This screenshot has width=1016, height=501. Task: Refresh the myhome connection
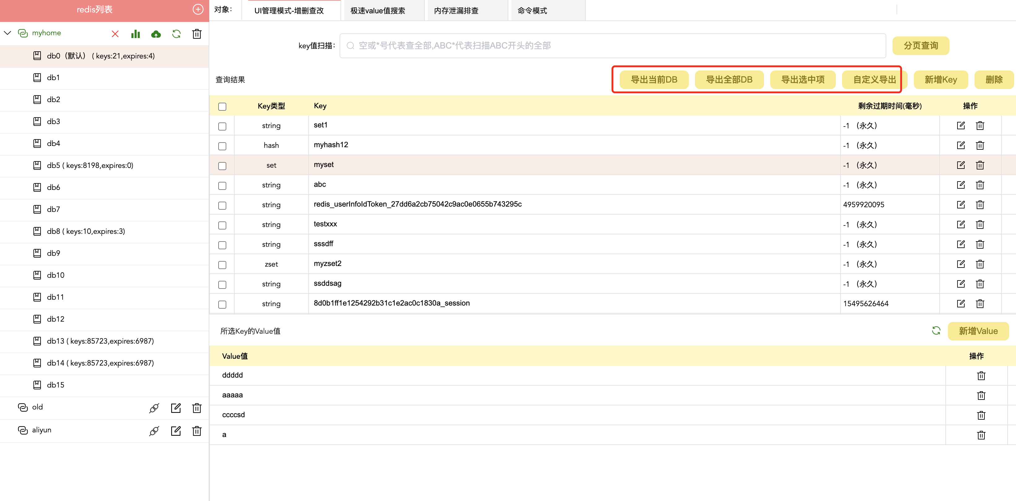[176, 34]
